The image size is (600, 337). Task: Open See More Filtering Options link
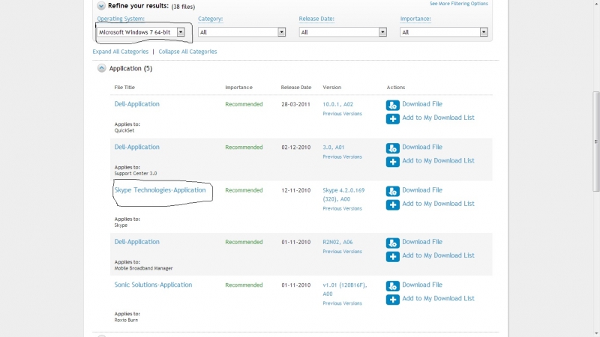point(458,4)
